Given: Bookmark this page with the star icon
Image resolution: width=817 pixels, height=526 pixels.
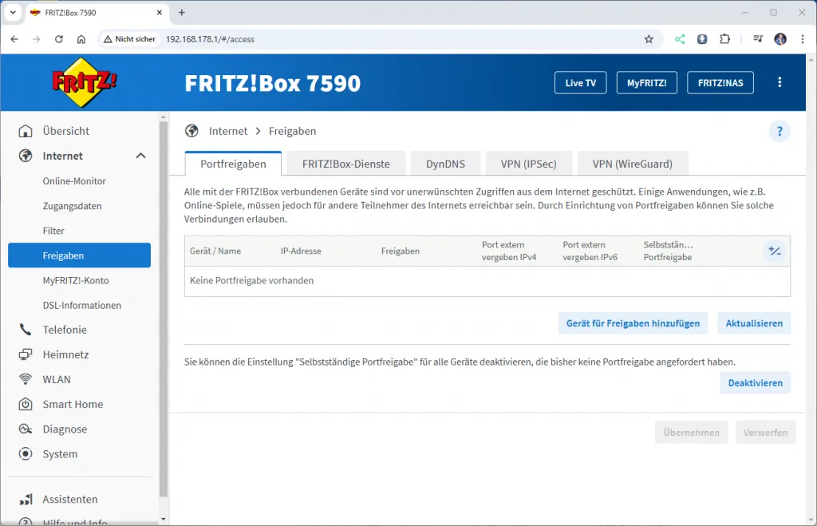Looking at the screenshot, I should coord(649,39).
